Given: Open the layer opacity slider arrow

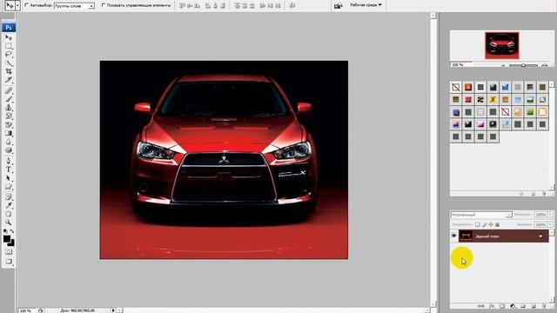Looking at the screenshot, I should coord(550,215).
